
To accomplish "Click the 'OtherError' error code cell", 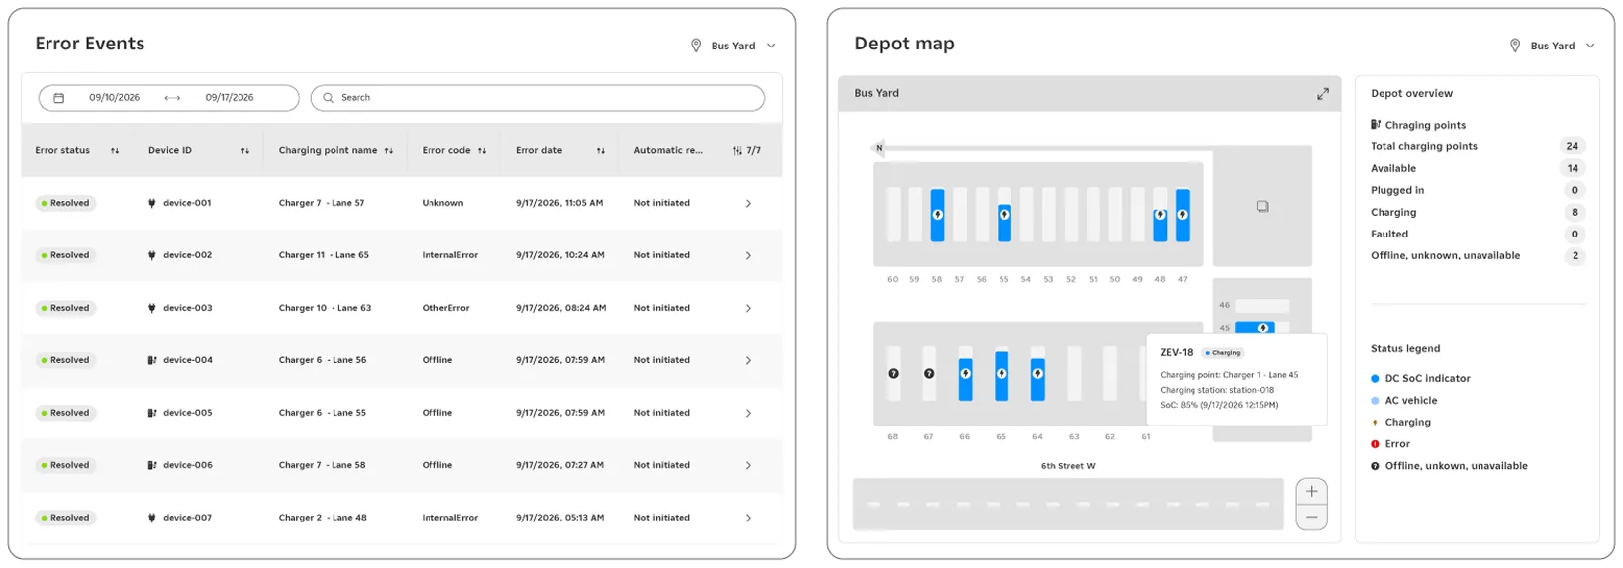I will pos(445,308).
